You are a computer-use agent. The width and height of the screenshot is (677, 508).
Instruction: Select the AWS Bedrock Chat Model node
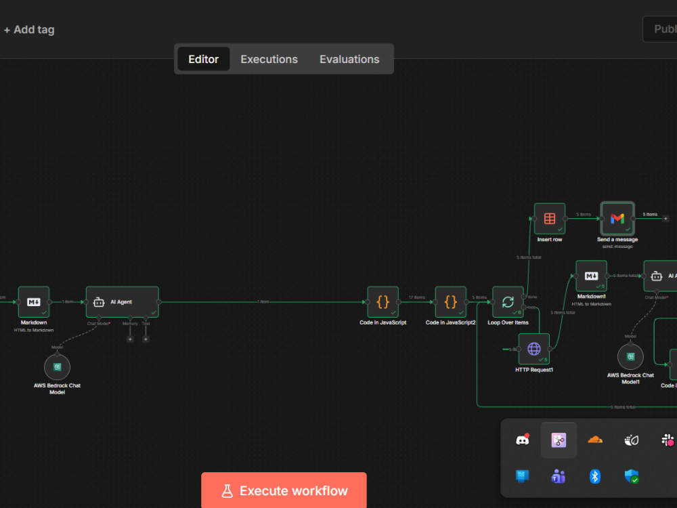[x=57, y=367]
